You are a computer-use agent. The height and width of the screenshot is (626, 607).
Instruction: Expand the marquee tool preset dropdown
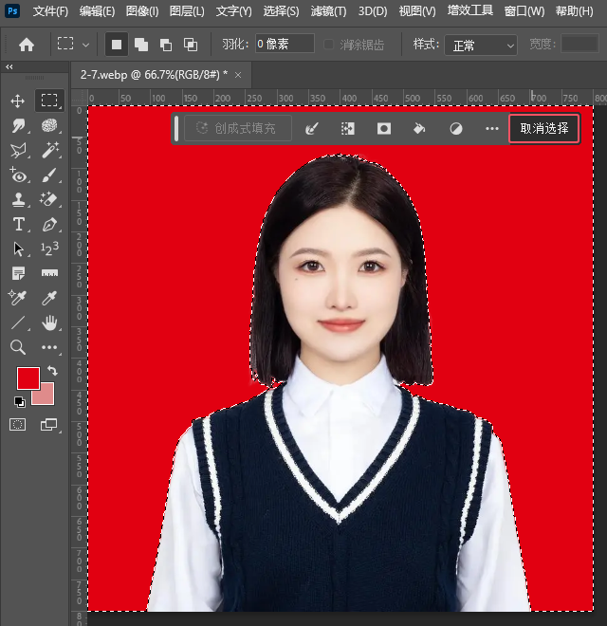point(86,45)
